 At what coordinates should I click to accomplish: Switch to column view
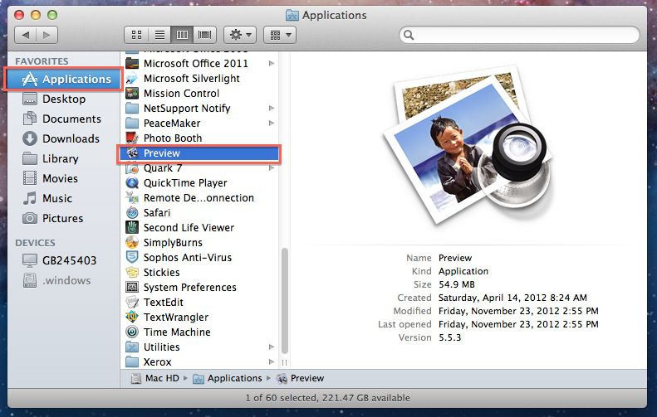pyautogui.click(x=182, y=35)
